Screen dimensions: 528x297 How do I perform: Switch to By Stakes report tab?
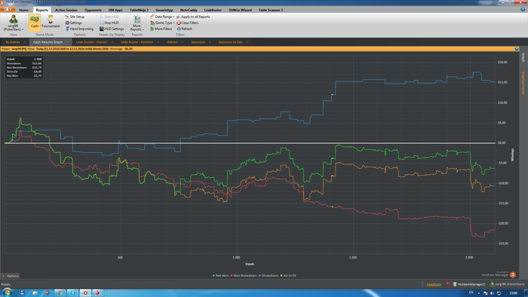(x=13, y=42)
